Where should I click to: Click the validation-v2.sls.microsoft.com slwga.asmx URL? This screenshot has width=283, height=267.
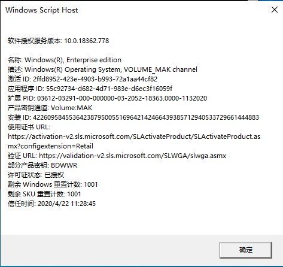[133, 156]
